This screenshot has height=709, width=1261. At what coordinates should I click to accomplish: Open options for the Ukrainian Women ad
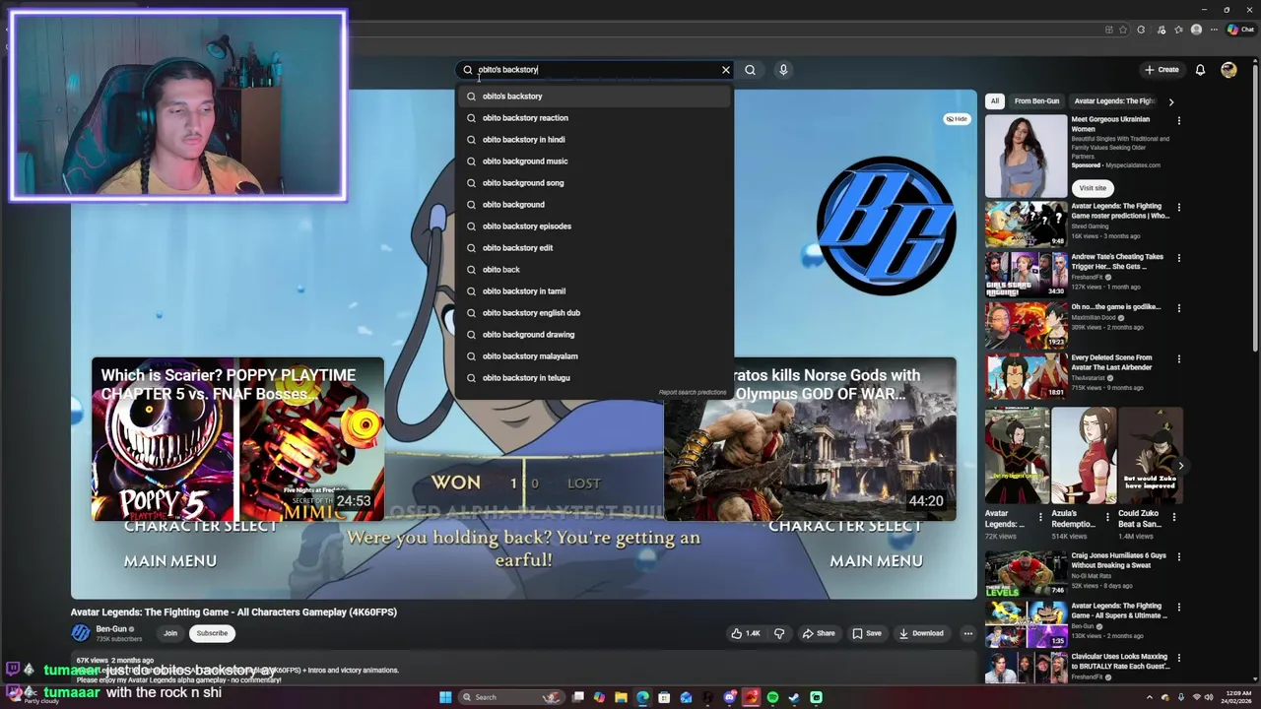coord(1178,120)
